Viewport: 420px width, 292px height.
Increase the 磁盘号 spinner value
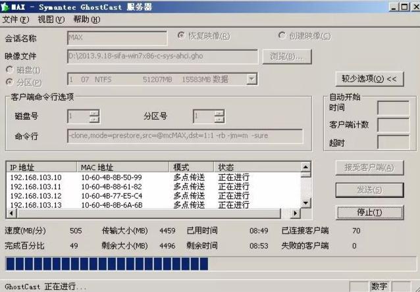[94, 113]
